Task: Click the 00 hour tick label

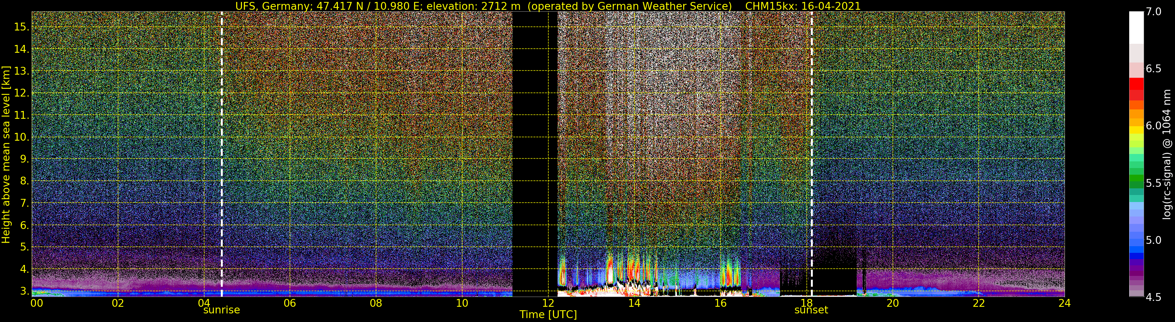Action: pos(36,304)
